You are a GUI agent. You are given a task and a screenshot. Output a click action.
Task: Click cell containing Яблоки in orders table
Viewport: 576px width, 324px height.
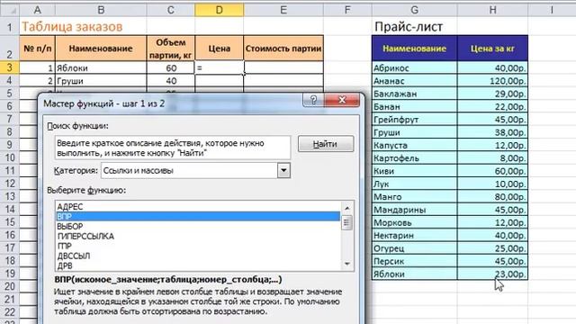pos(101,67)
